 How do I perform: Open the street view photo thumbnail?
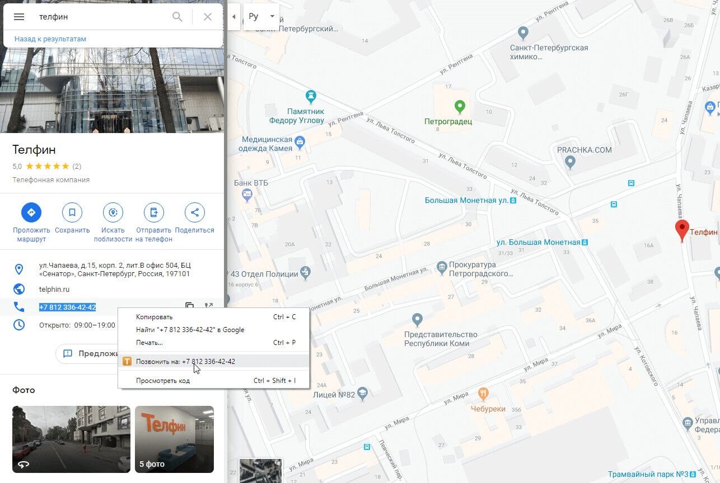coord(71,439)
